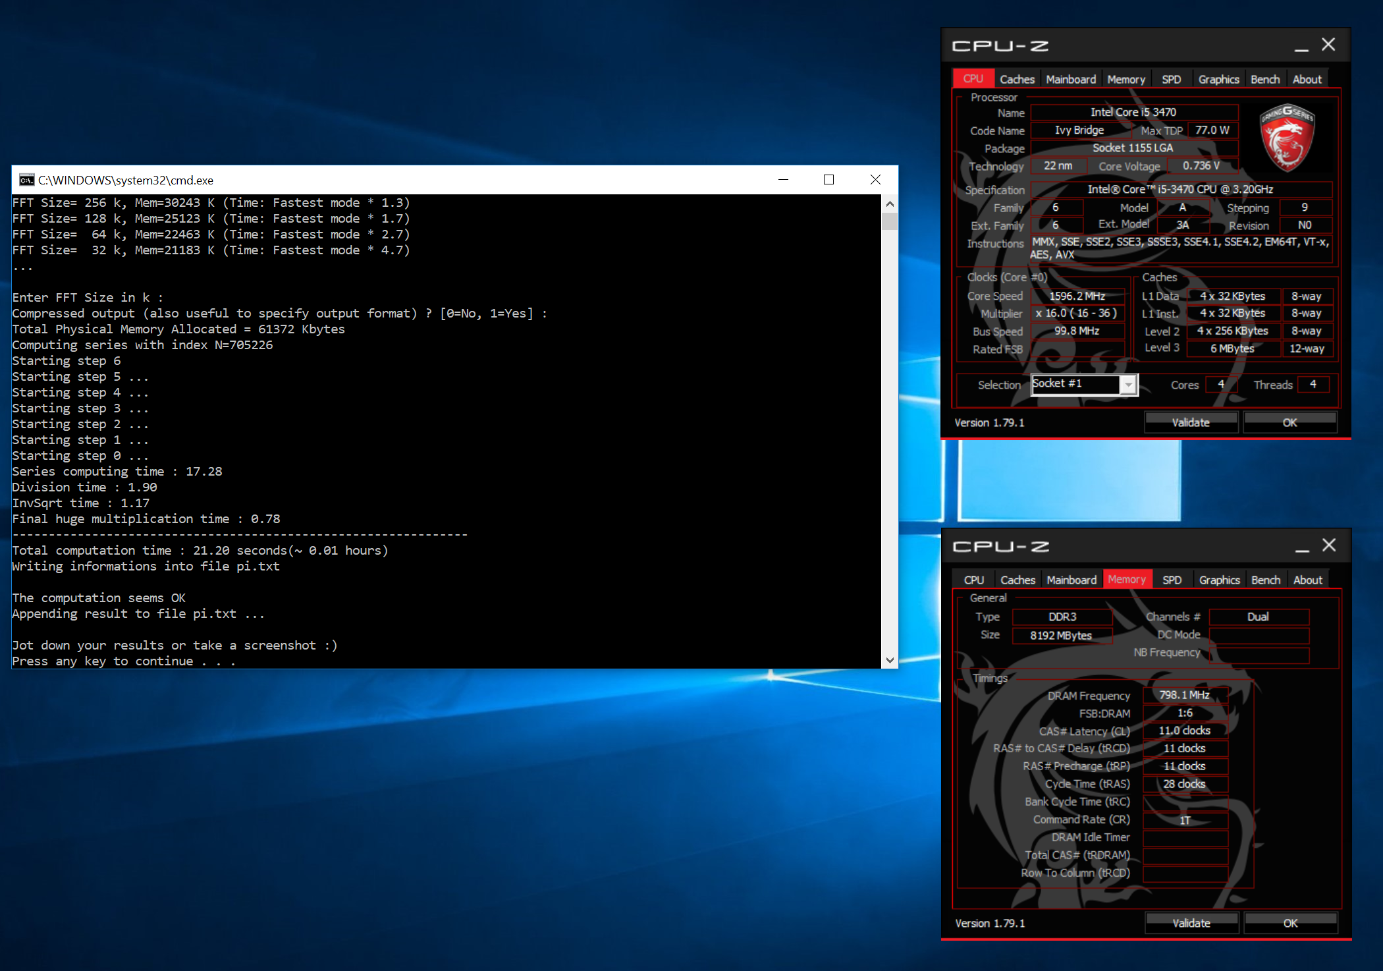Click the cmd.exe window title text

(126, 180)
